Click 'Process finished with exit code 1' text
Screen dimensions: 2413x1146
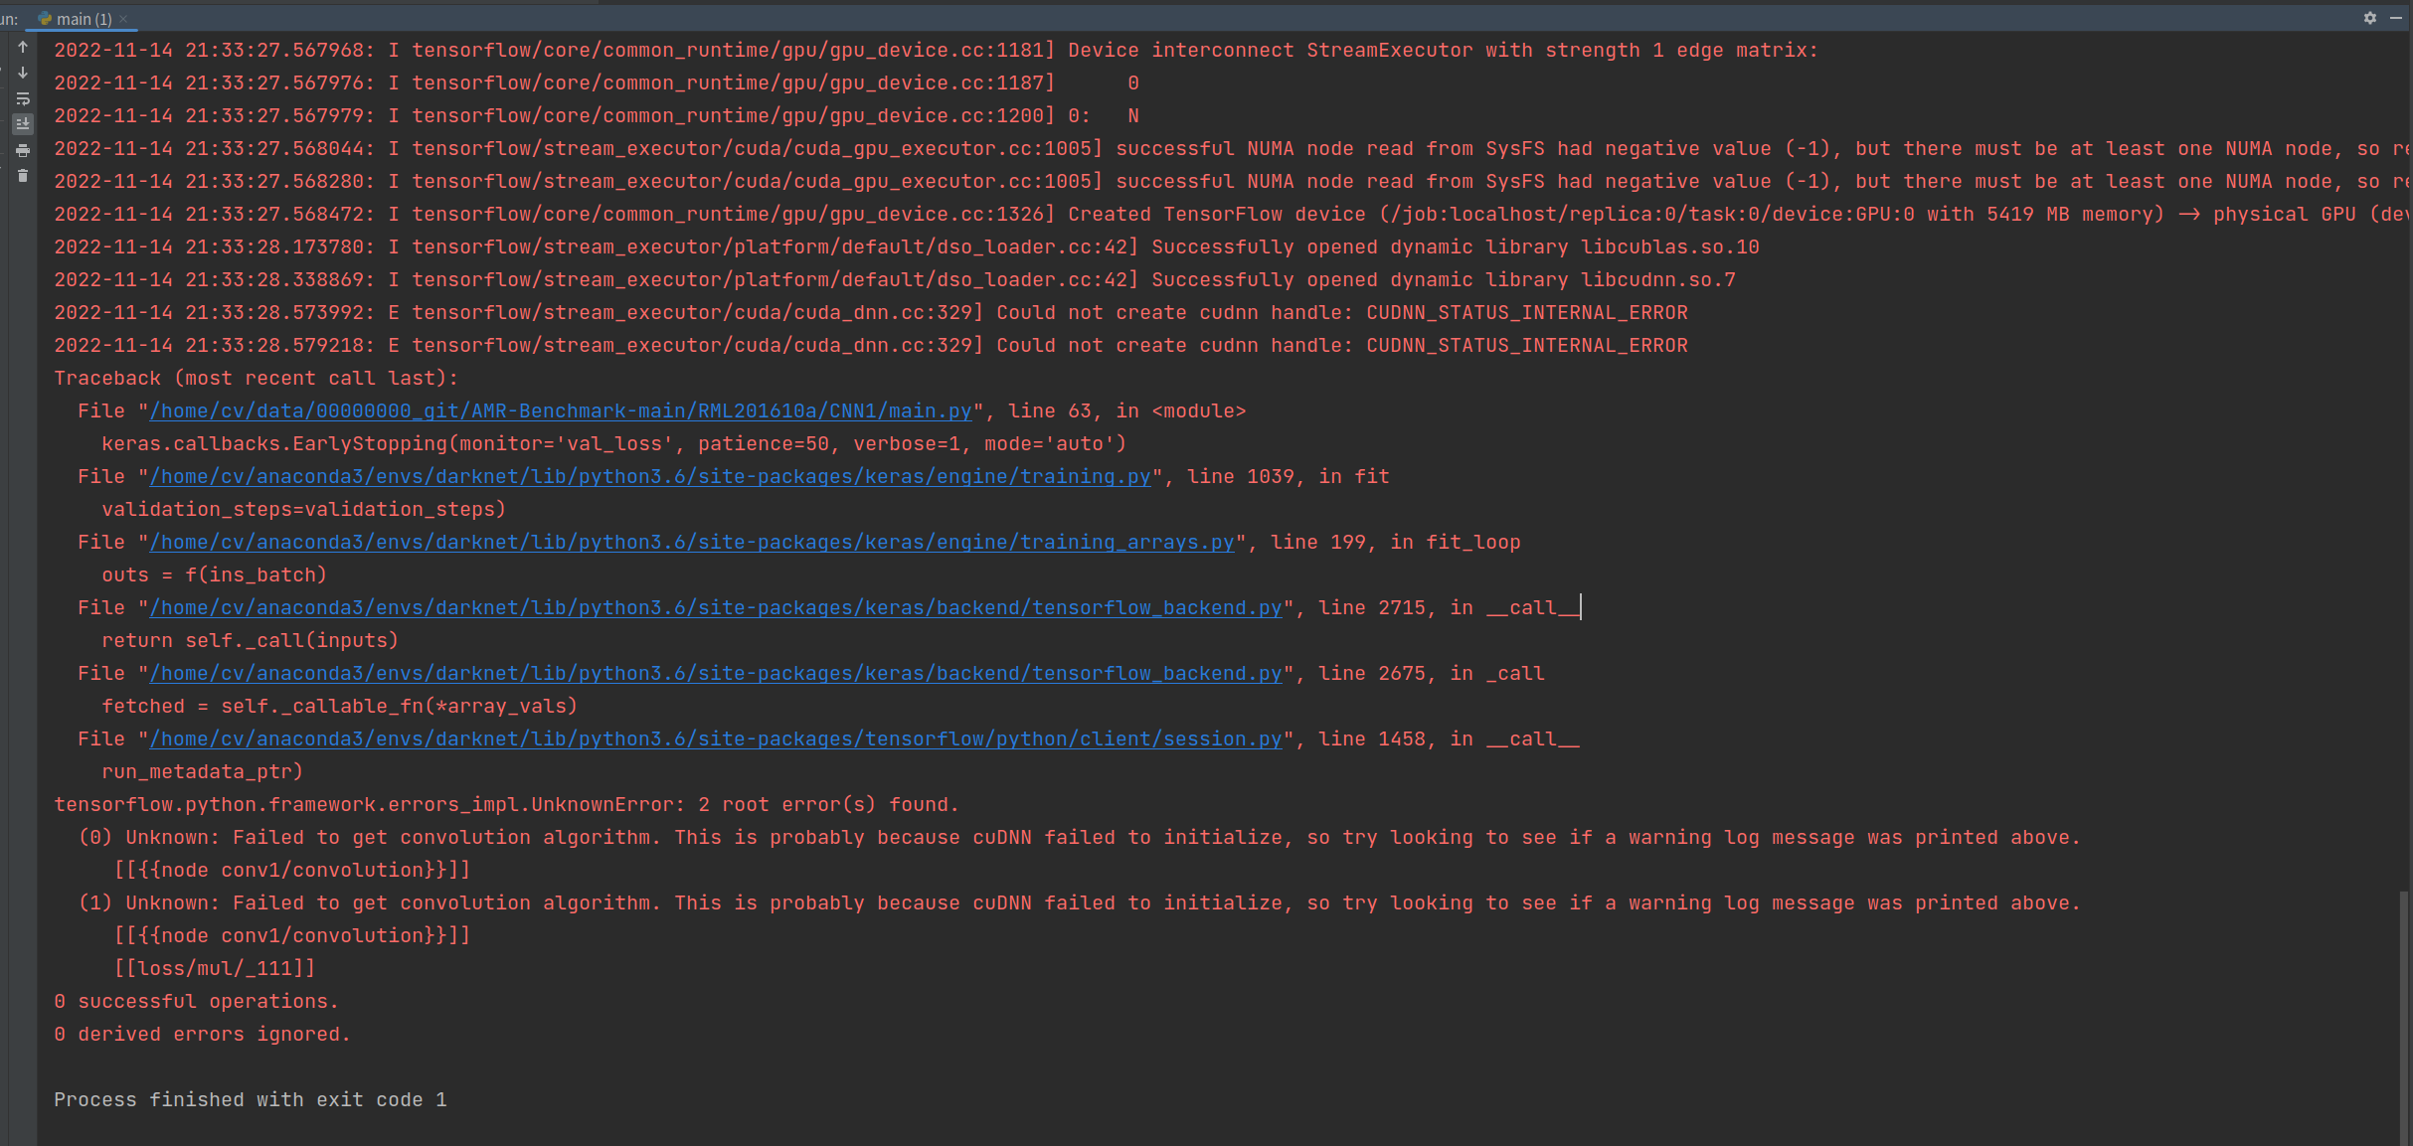(251, 1099)
